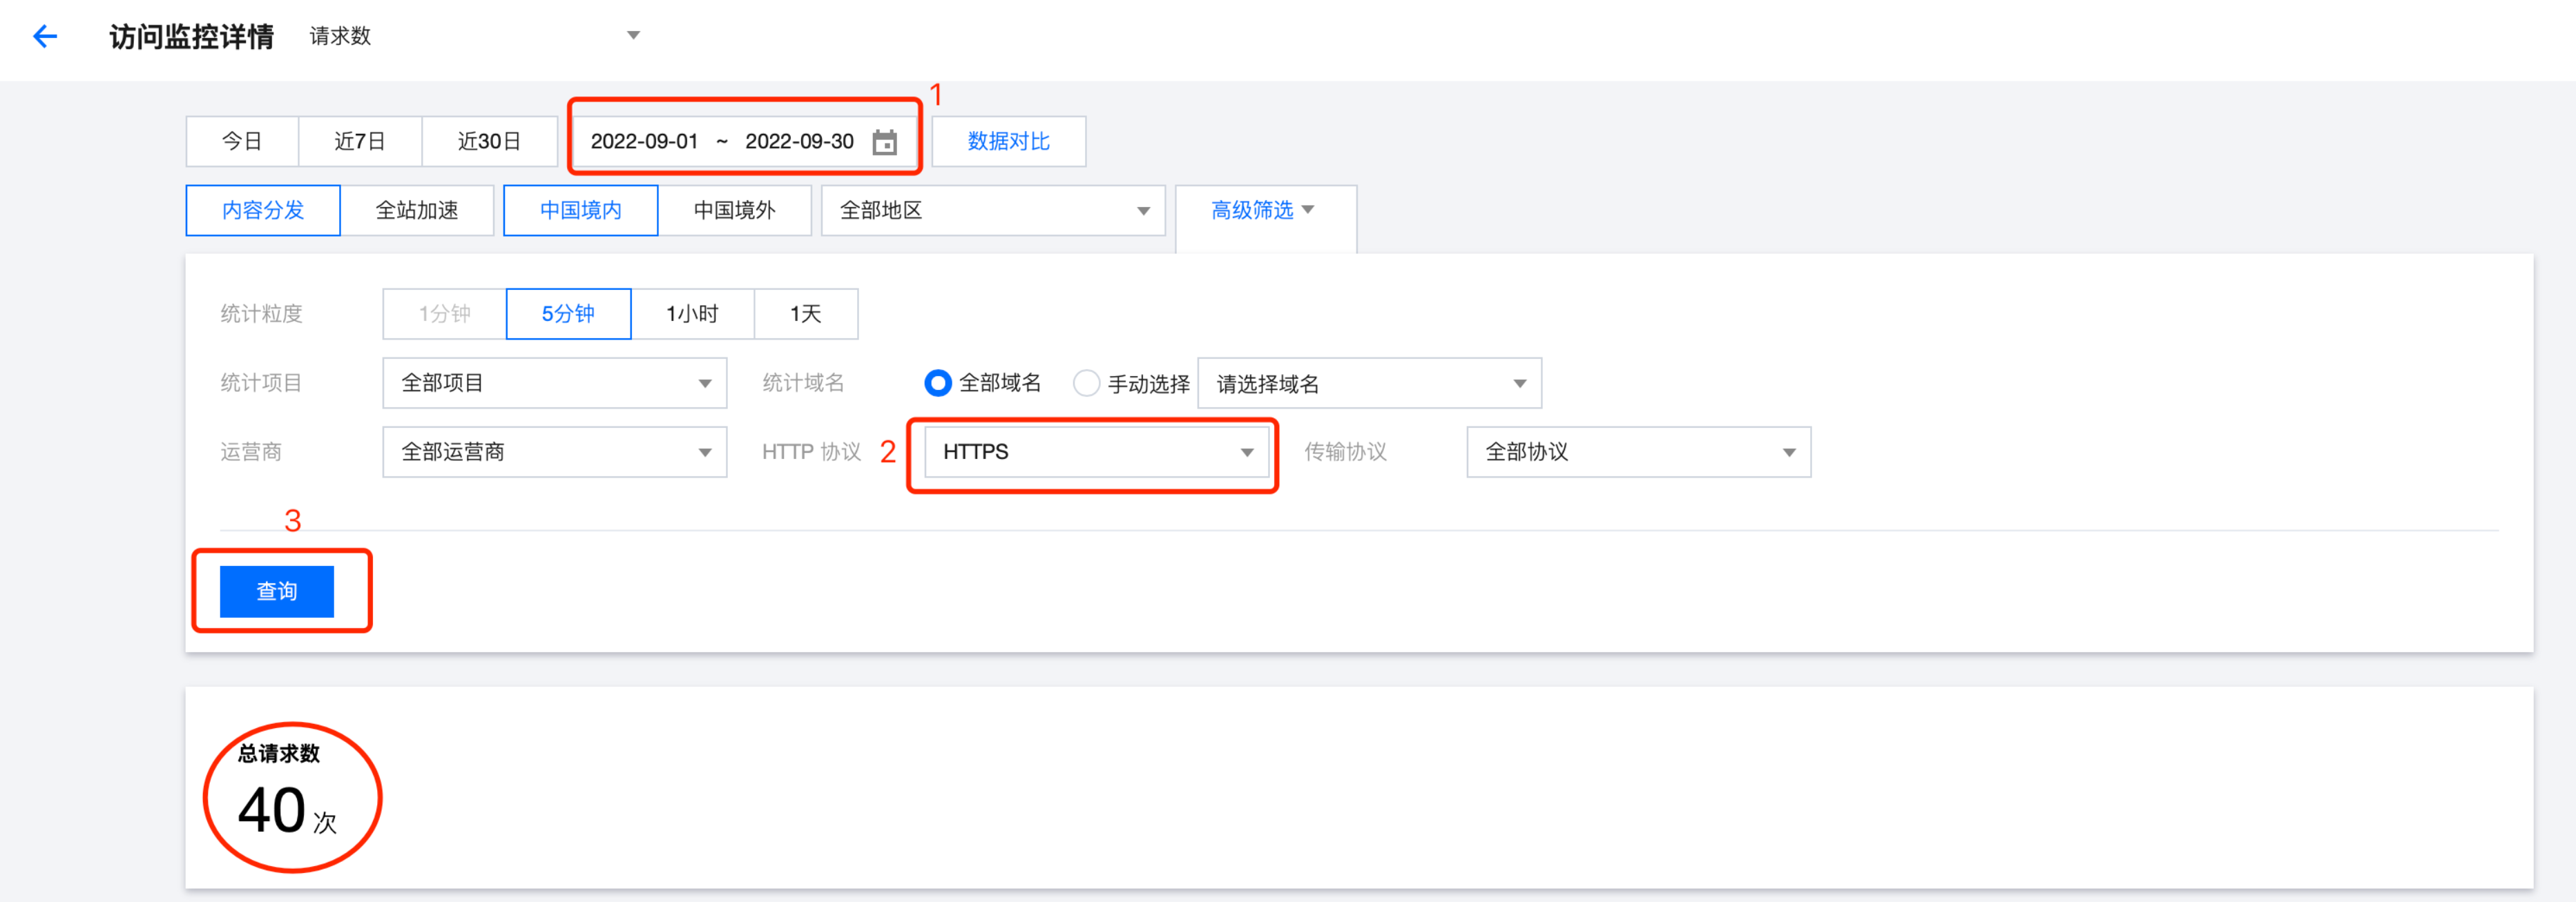2576x902 pixels.
Task: Select the 手动选择 radio button
Action: point(1086,384)
